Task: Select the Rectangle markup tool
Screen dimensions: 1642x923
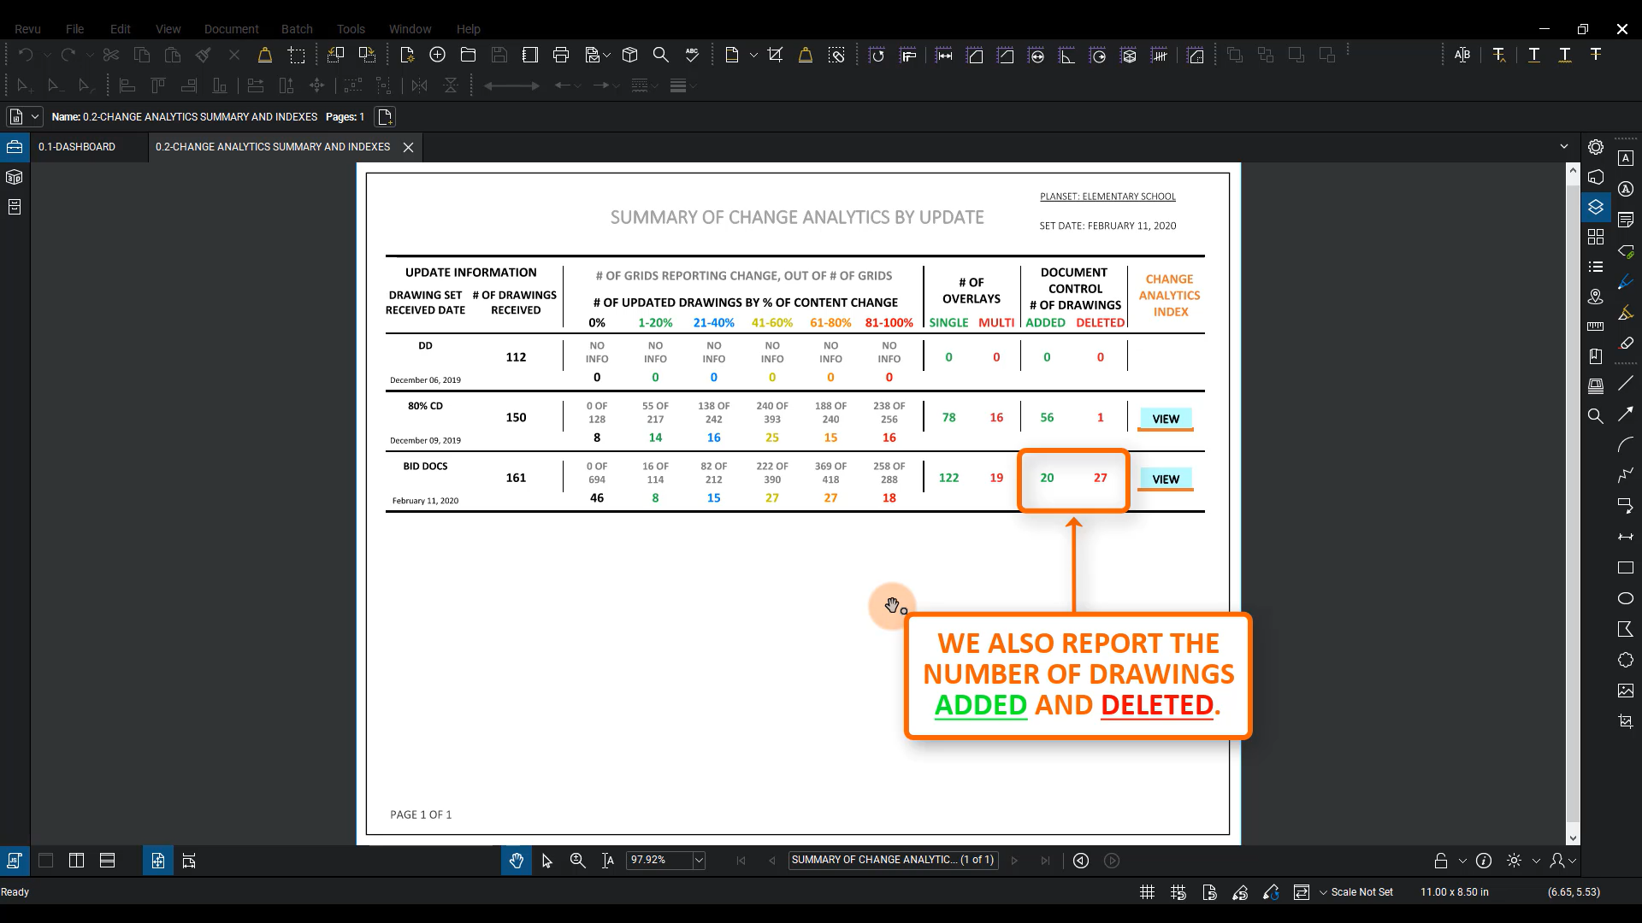Action: tap(1626, 567)
